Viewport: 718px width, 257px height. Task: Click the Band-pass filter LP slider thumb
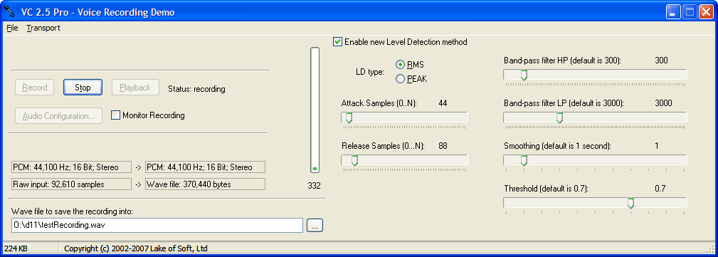[559, 118]
